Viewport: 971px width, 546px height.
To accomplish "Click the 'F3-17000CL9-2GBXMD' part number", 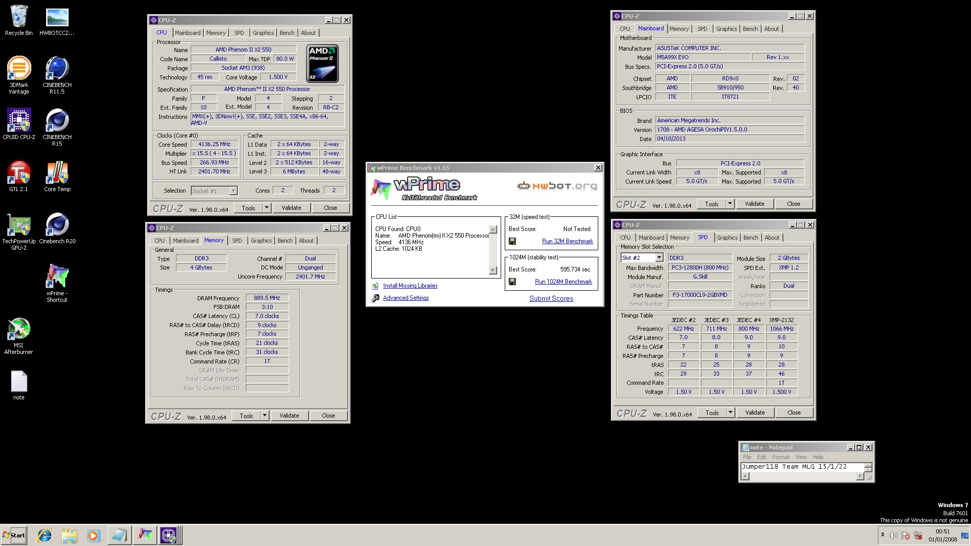I will [700, 295].
